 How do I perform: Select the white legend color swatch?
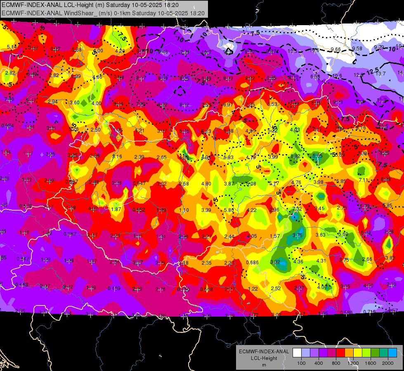(x=297, y=353)
